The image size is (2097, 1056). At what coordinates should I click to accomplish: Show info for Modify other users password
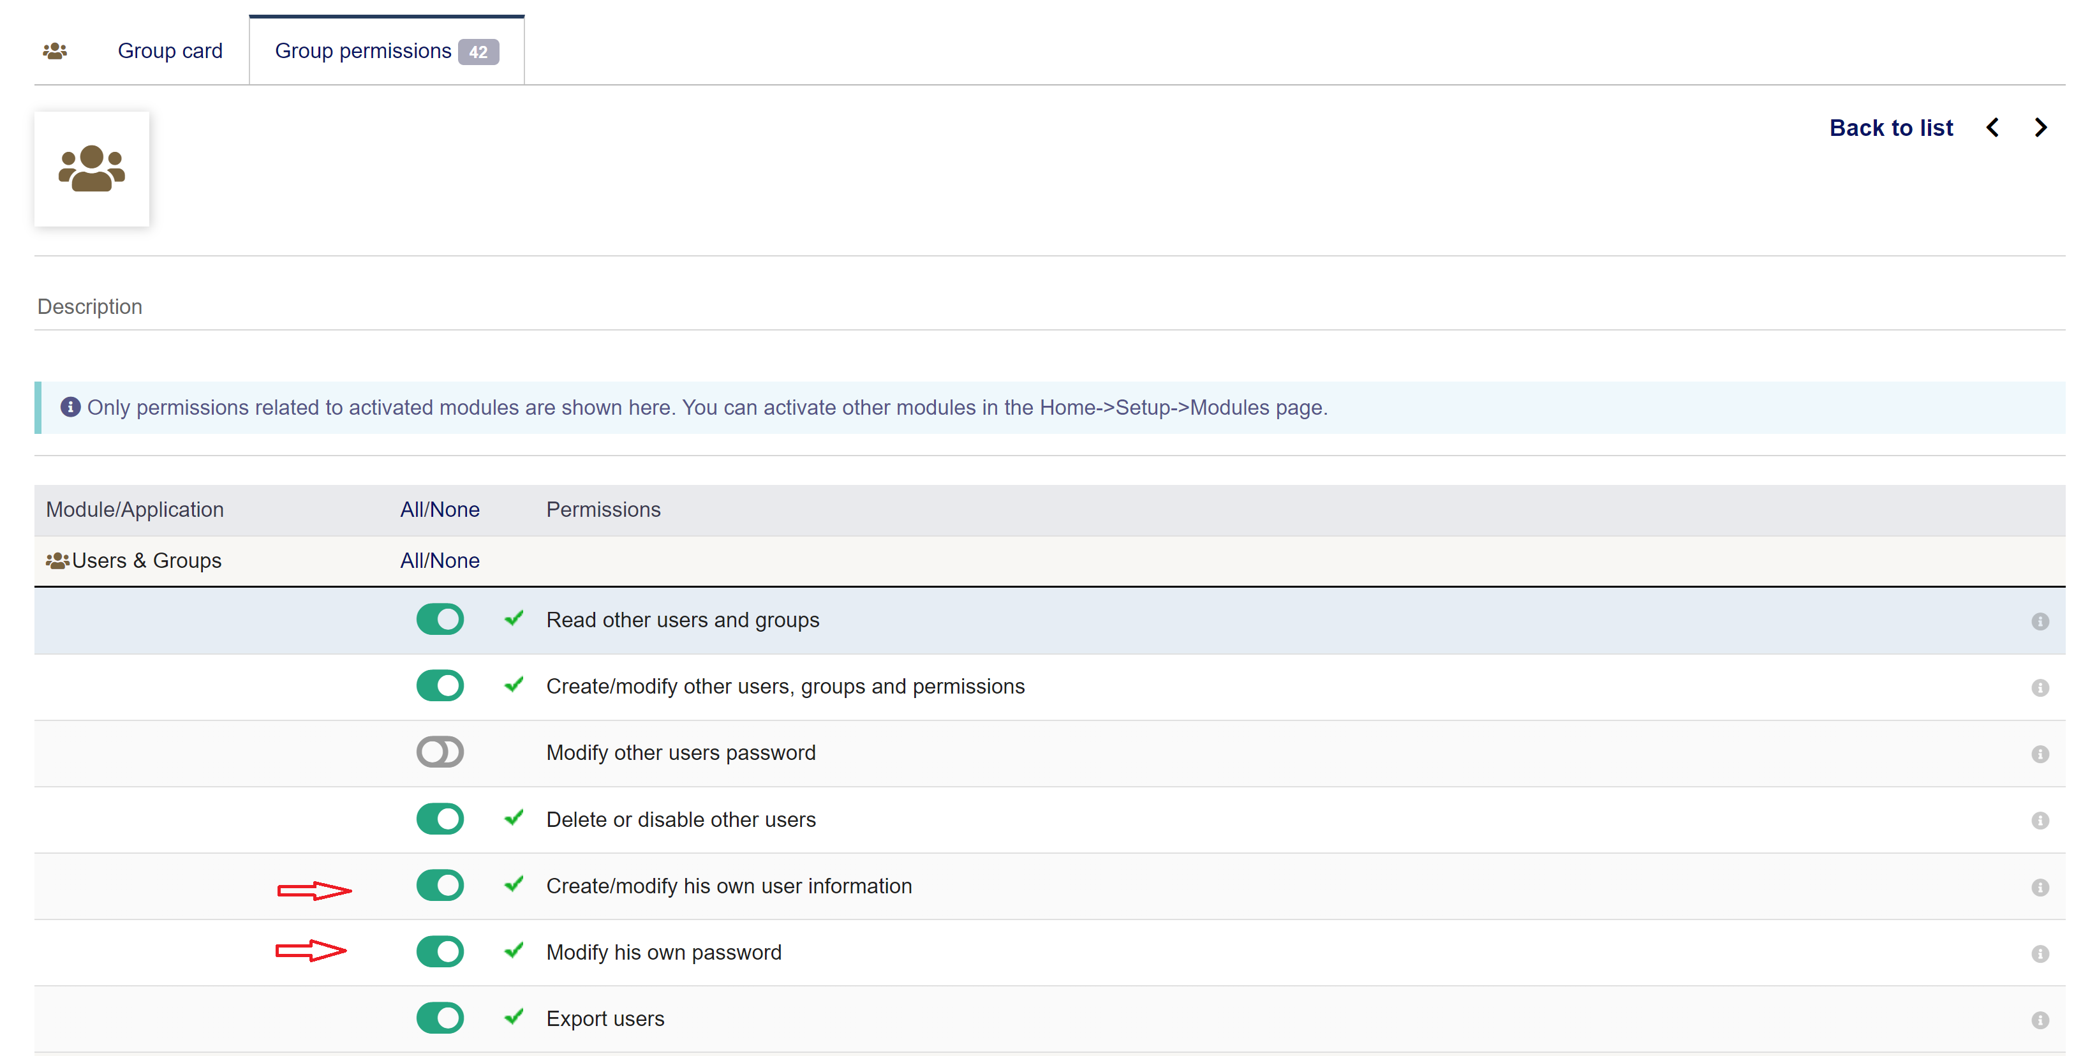click(2040, 755)
